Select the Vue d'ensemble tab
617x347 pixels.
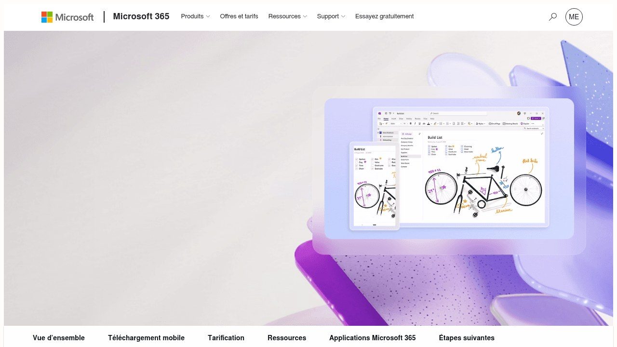tap(59, 338)
